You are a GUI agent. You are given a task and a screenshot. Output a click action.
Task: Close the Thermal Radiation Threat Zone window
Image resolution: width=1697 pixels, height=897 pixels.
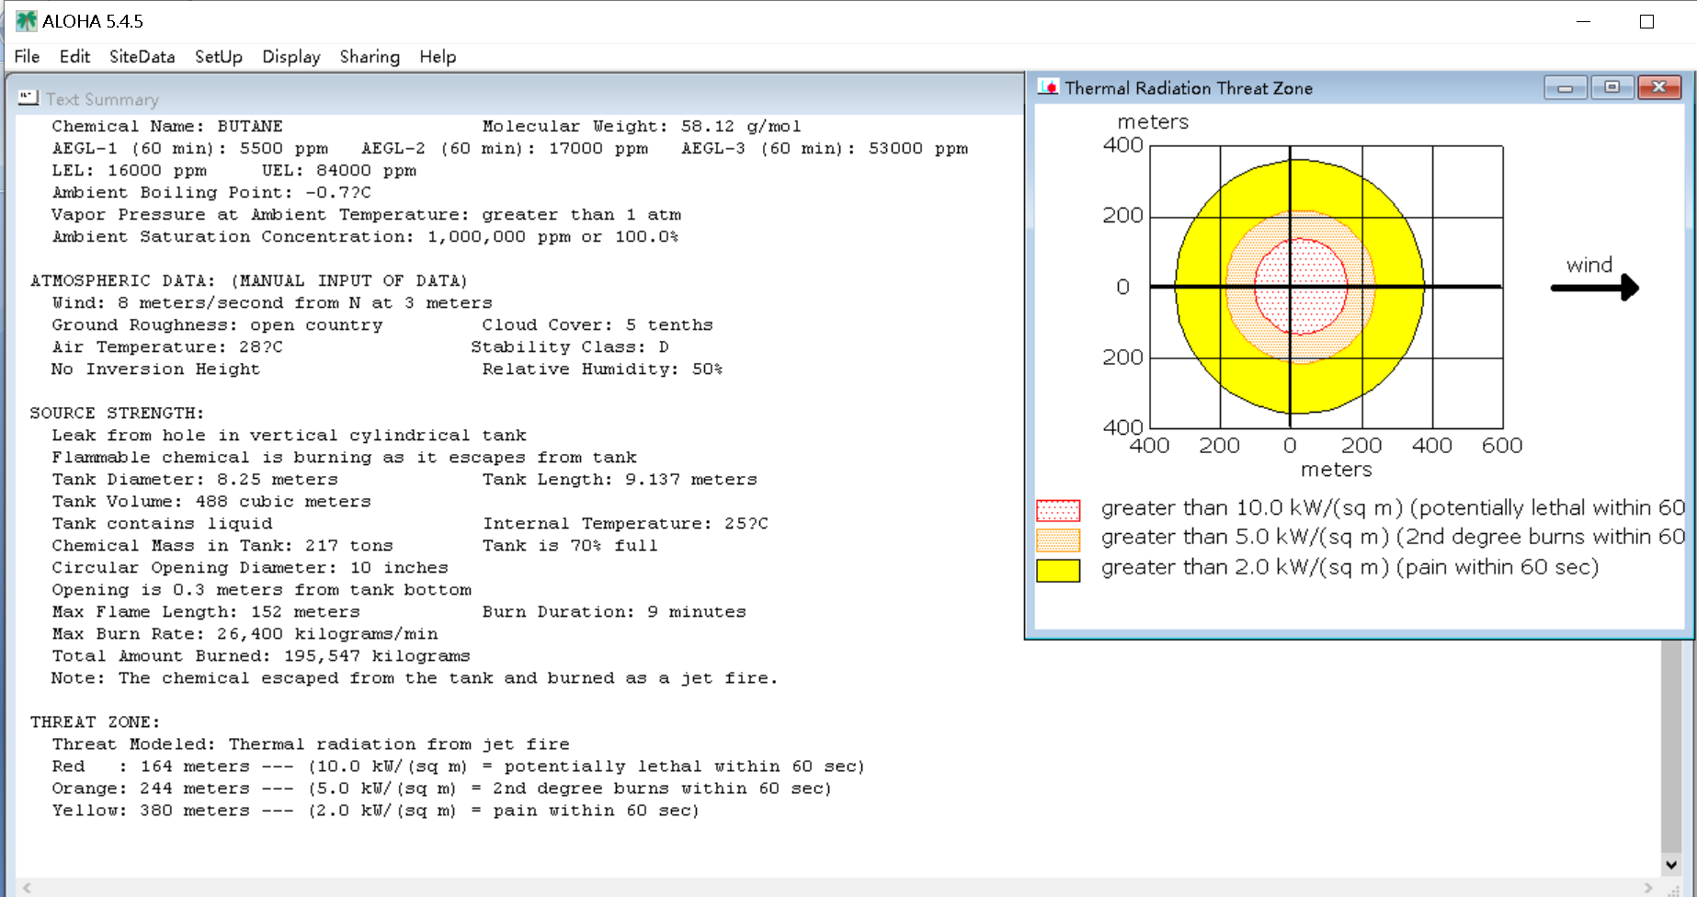[1659, 87]
